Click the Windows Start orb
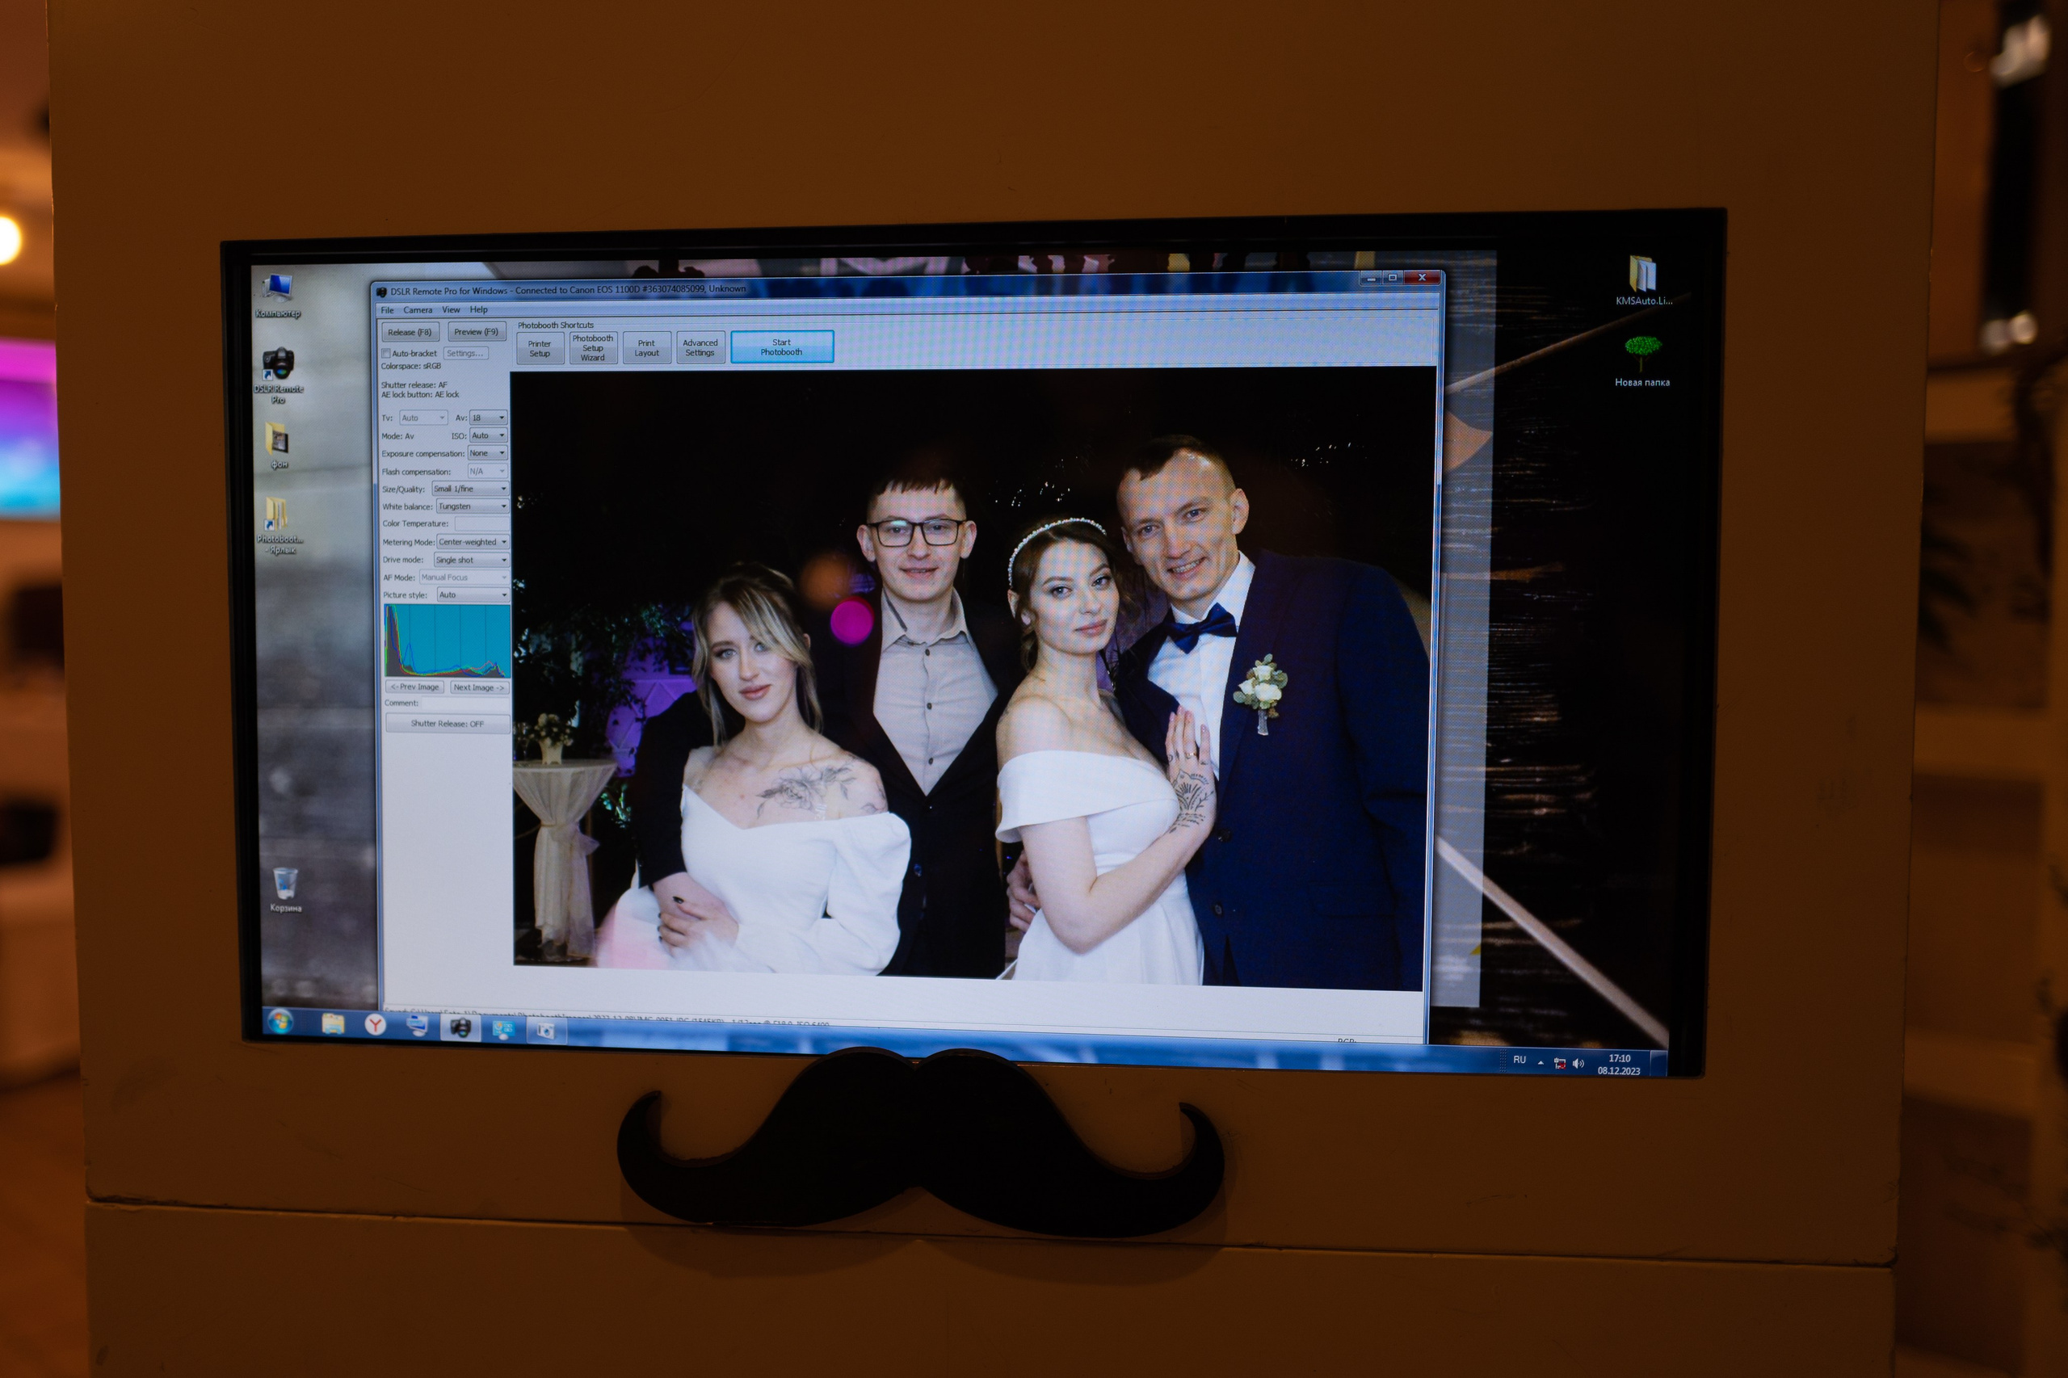Viewport: 2068px width, 1378px height. tap(280, 1022)
